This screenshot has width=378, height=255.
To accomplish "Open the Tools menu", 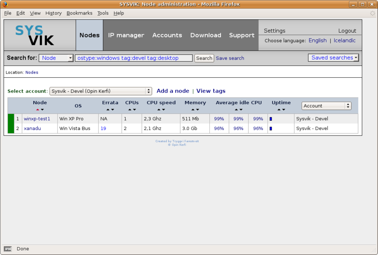I will [x=103, y=13].
